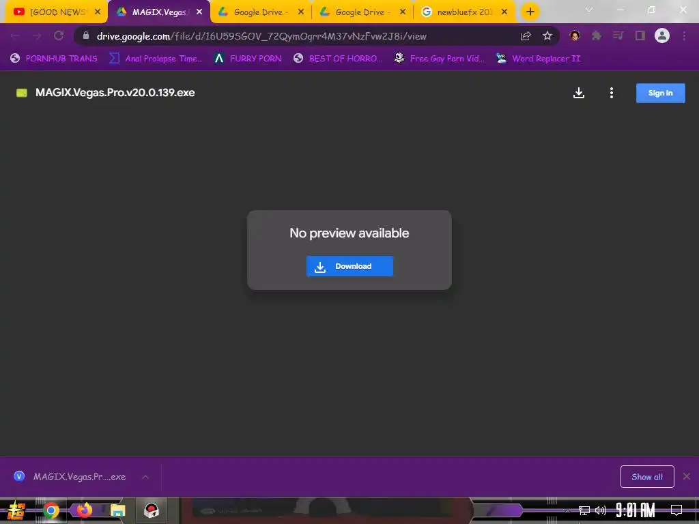Open a new tab with the plus button
699x524 pixels.
[530, 12]
